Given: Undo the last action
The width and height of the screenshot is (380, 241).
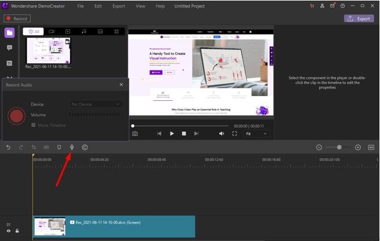Looking at the screenshot, I should tap(8, 147).
